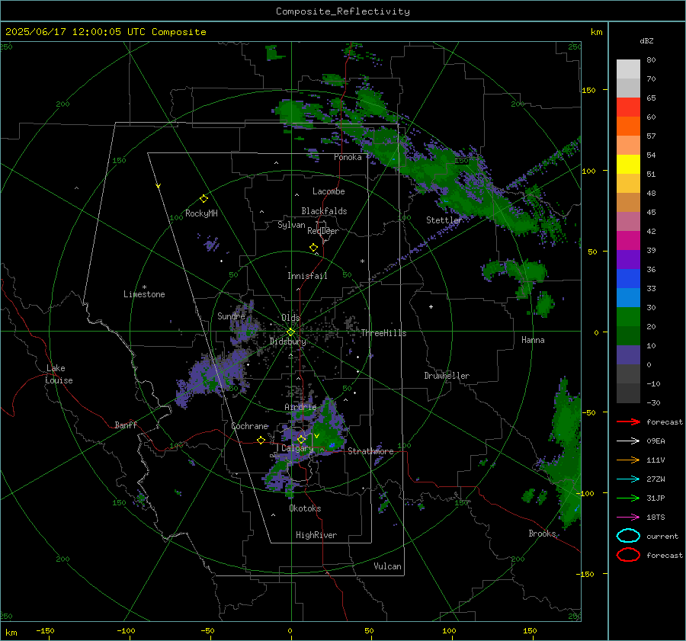Select the Lacombe label
This screenshot has width=686, height=641.
coord(329,191)
